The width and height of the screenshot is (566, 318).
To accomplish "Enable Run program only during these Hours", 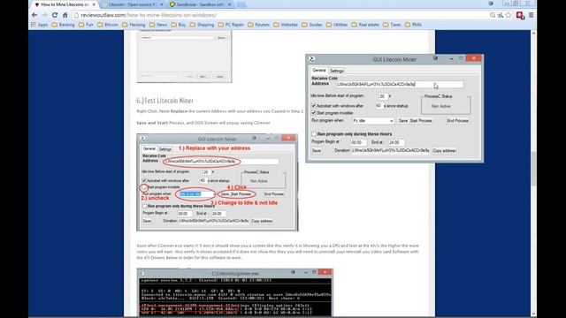I will [314, 133].
